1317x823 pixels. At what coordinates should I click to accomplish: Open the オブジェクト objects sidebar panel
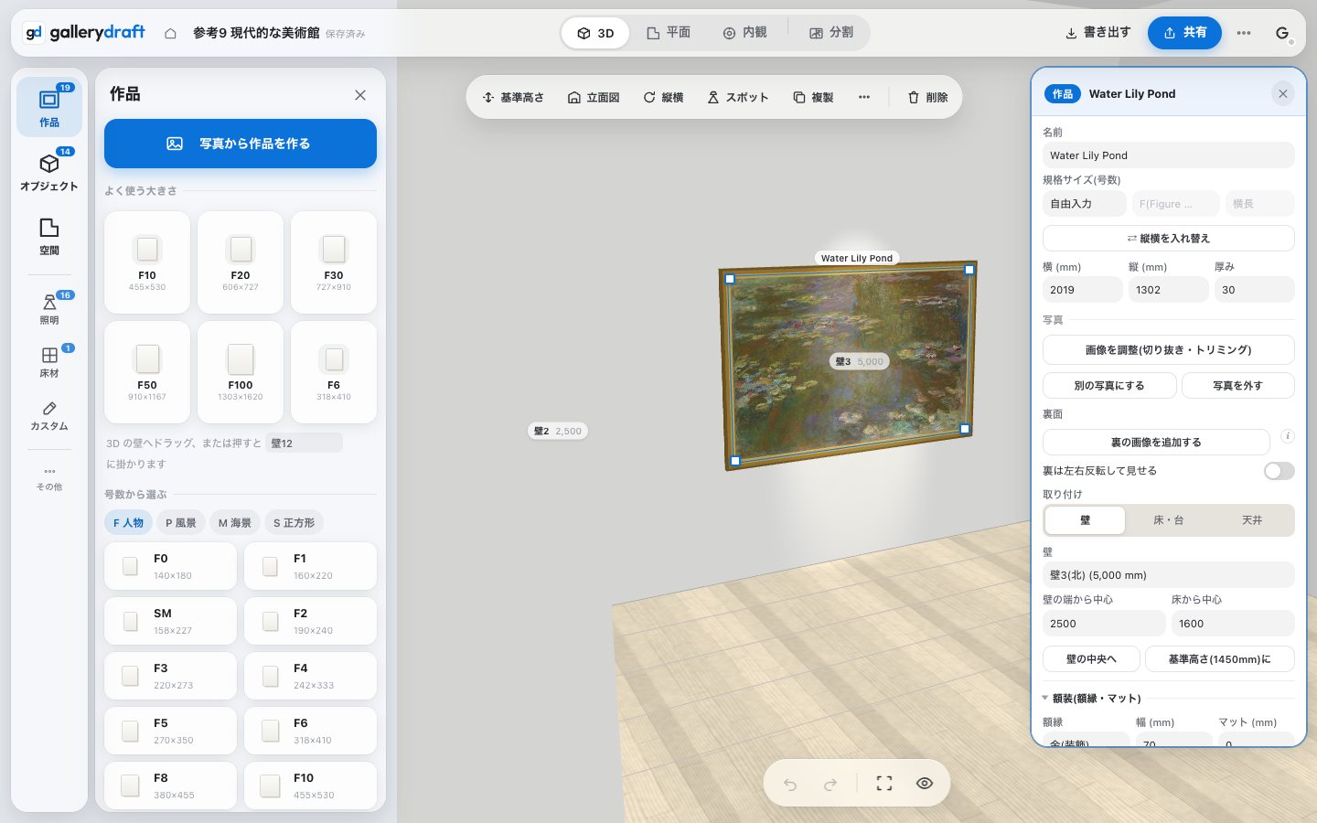(49, 171)
